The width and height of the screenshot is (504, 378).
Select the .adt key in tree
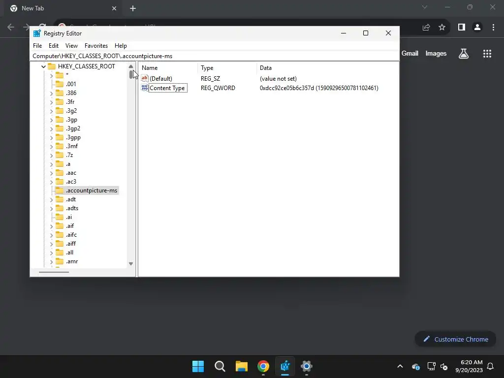click(x=71, y=199)
